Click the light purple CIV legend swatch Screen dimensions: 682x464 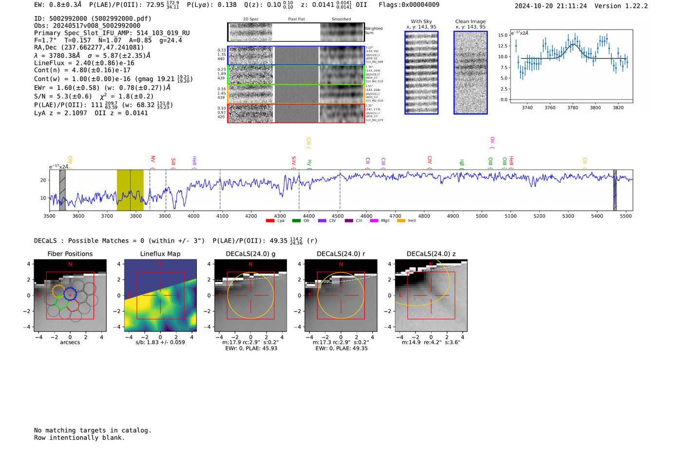tap(322, 221)
